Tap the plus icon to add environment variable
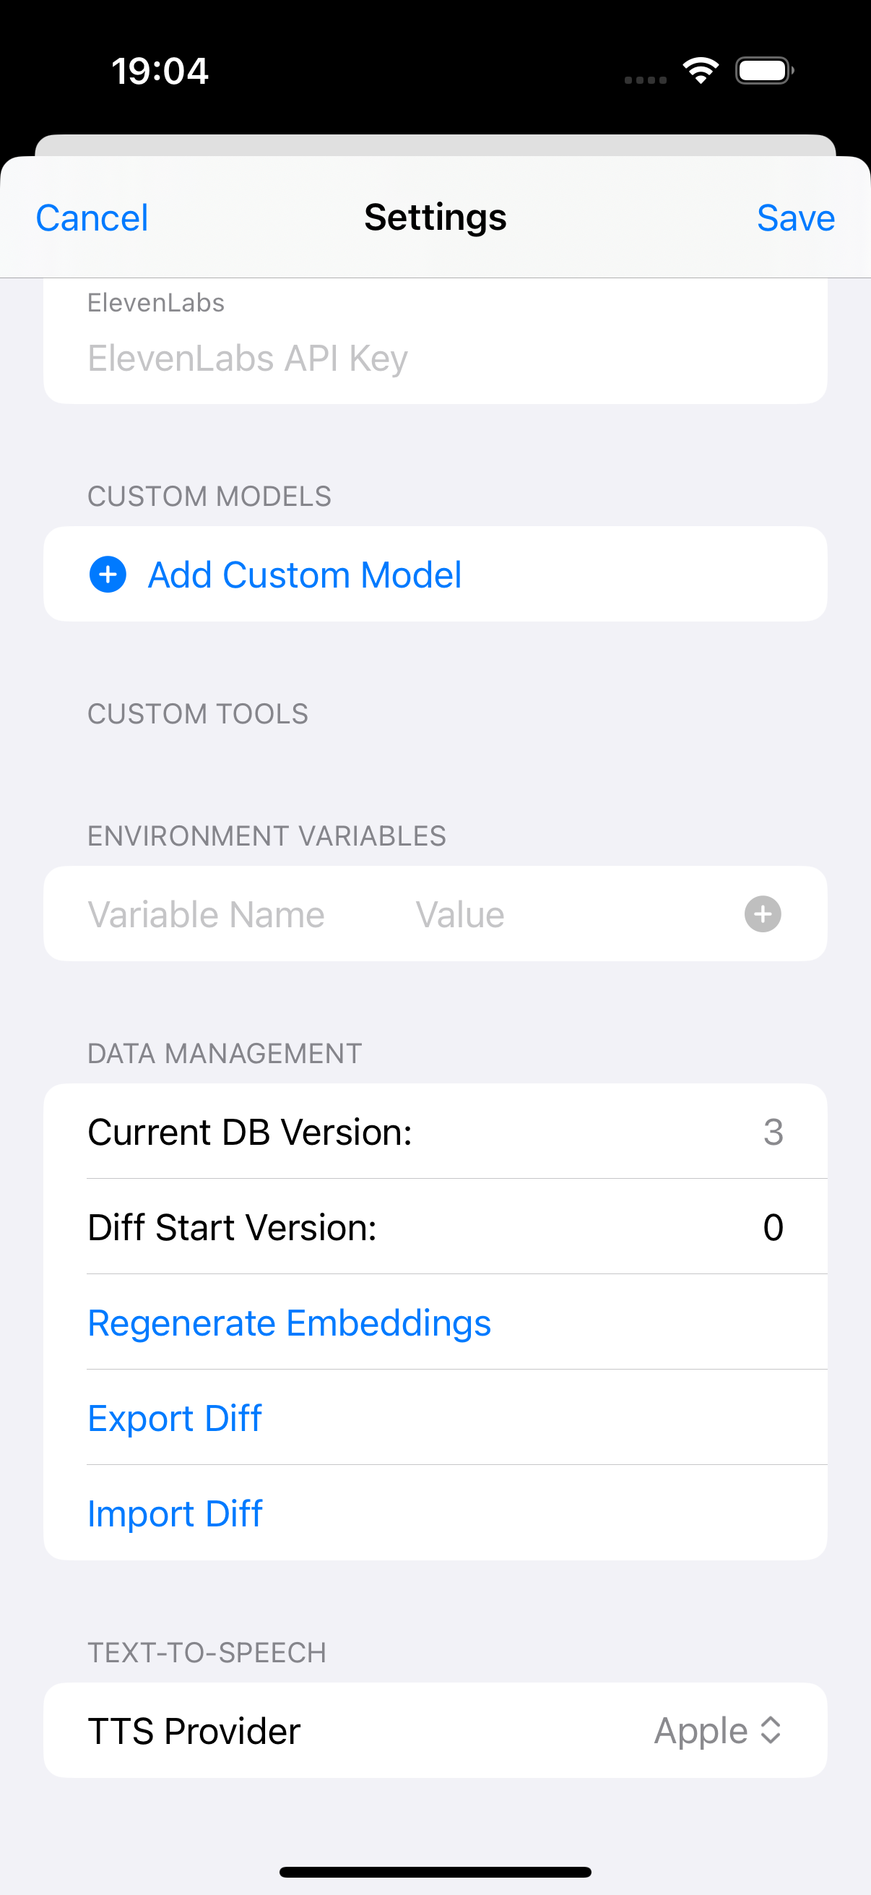The image size is (871, 1895). [762, 914]
